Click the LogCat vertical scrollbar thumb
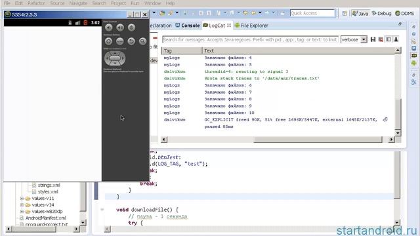The image size is (420, 236). pyautogui.click(x=398, y=114)
